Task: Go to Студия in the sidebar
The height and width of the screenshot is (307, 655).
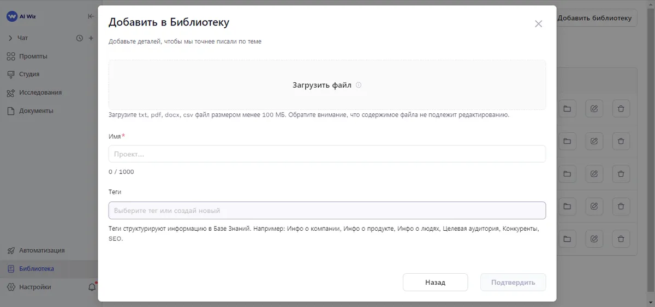Action: point(29,74)
